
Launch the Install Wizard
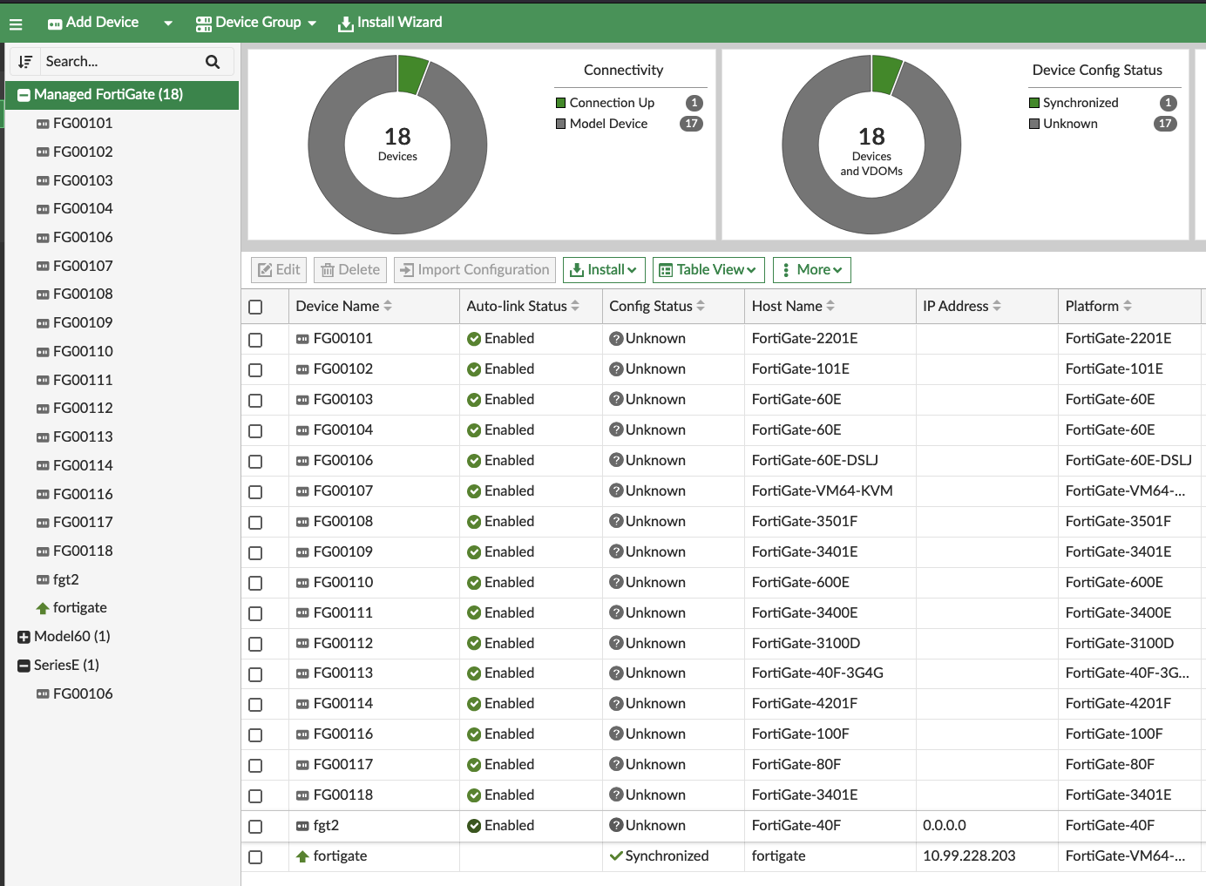tap(390, 23)
